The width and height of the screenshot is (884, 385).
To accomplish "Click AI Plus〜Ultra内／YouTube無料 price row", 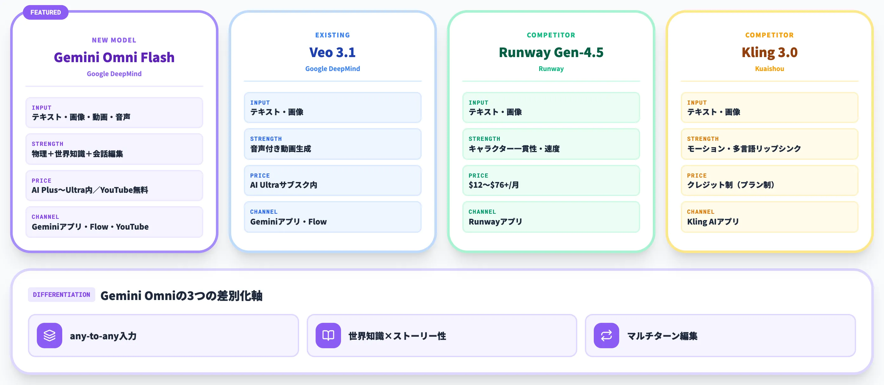I will click(x=114, y=186).
